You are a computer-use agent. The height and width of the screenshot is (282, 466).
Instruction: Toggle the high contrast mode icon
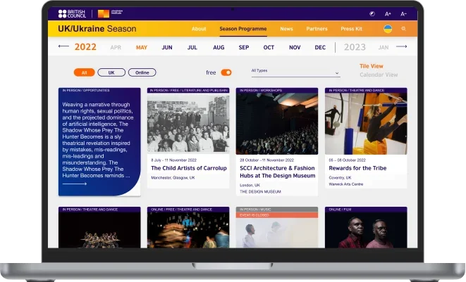point(372,13)
